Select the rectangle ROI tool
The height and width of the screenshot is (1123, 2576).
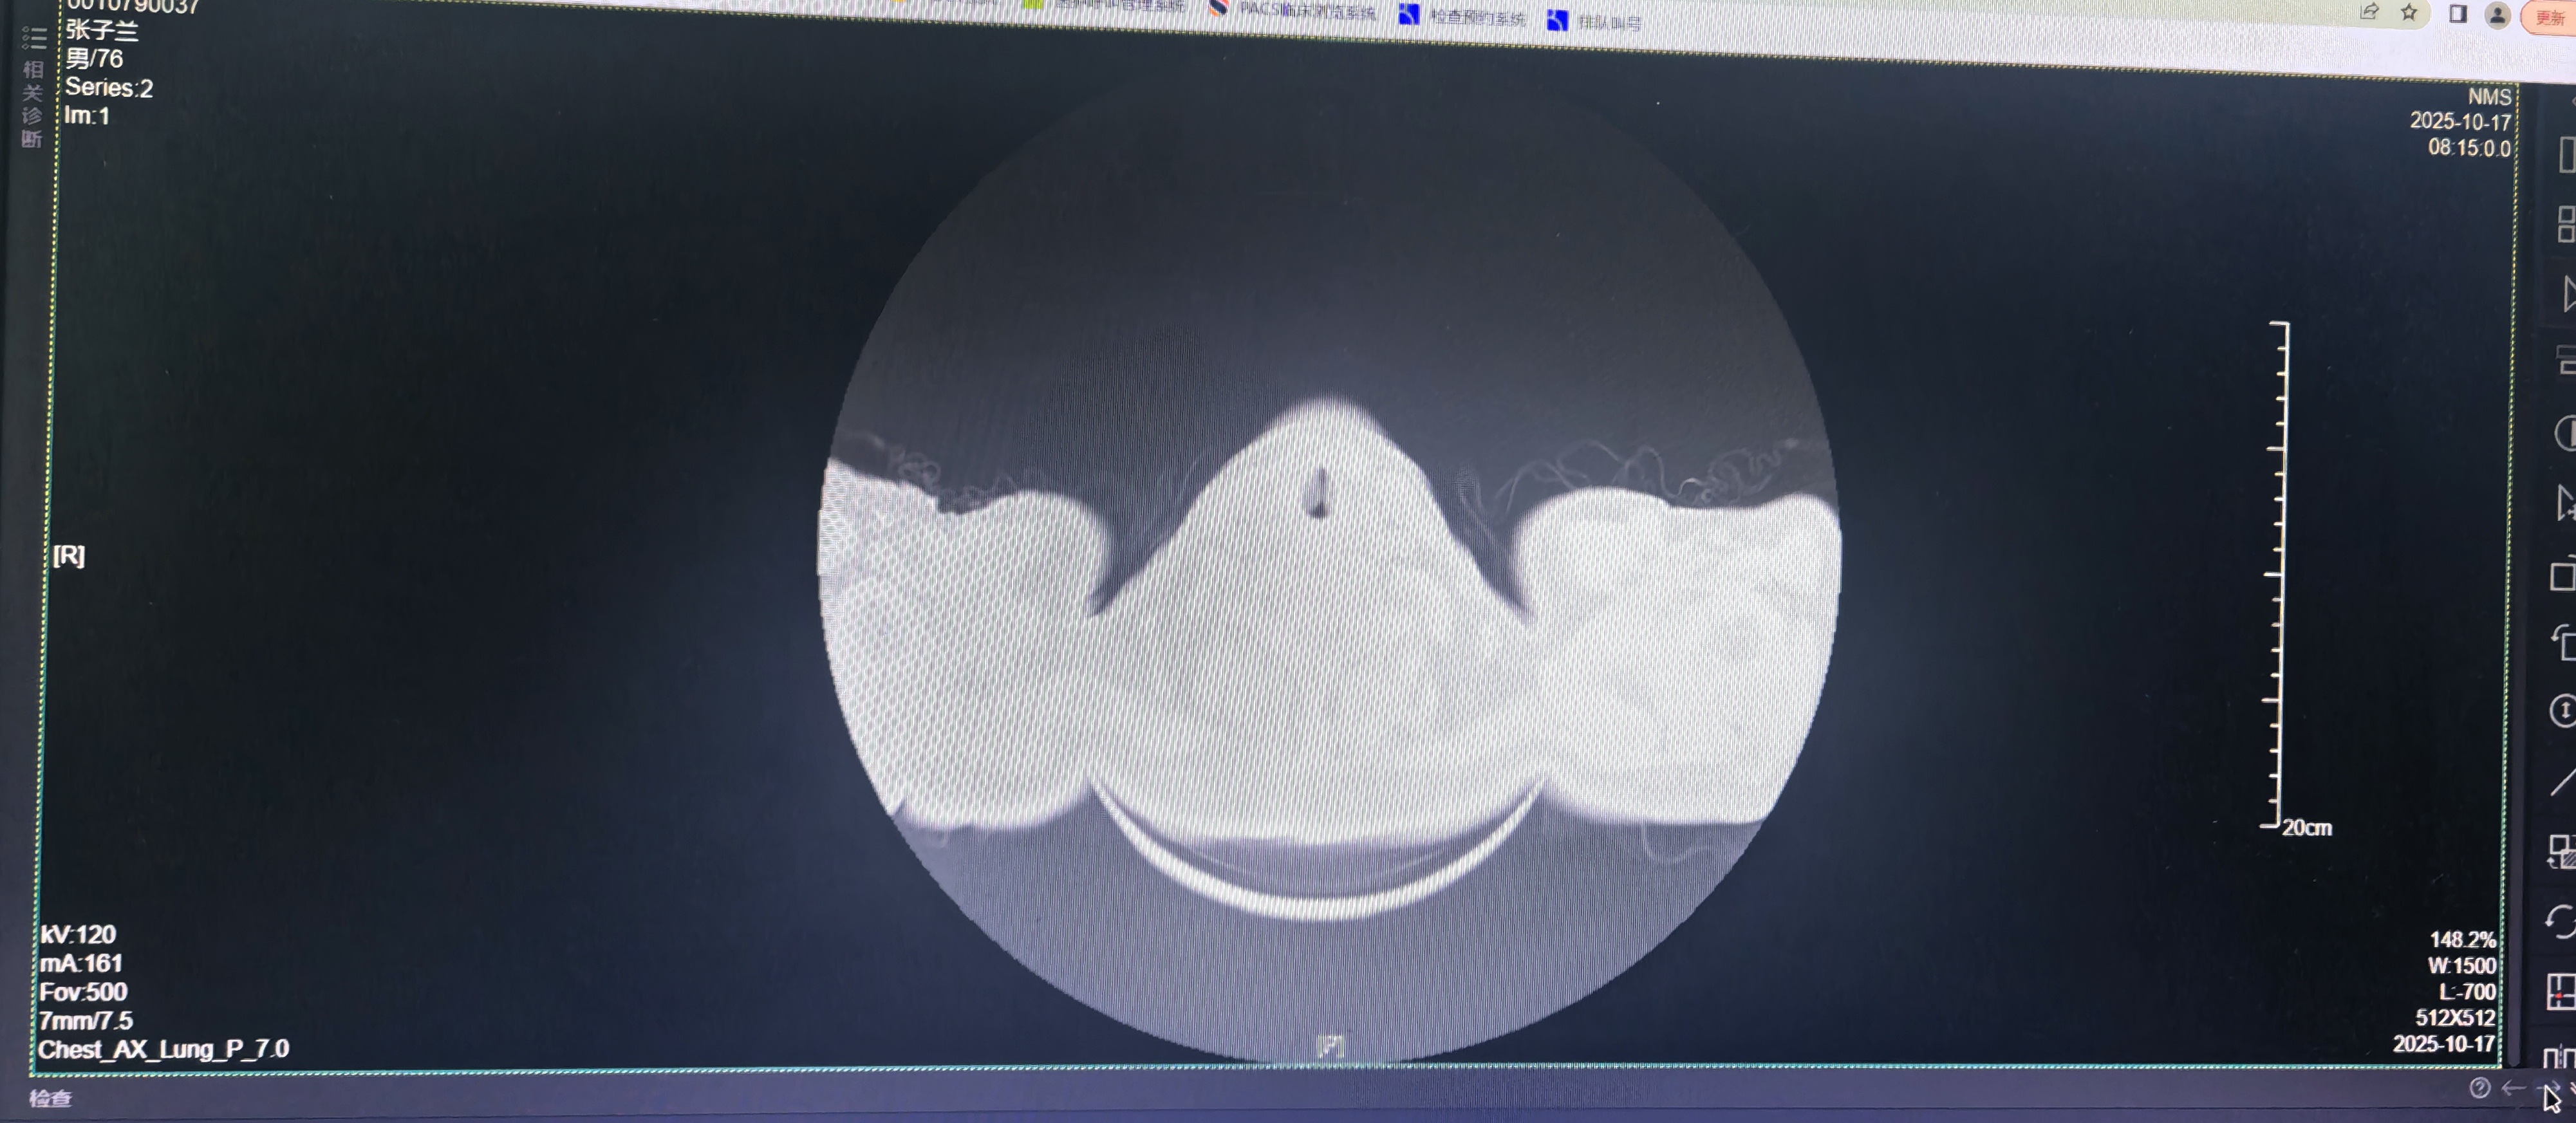(x=2564, y=577)
